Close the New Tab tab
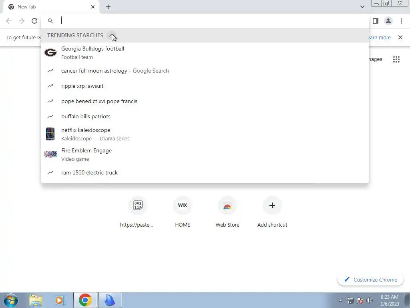This screenshot has width=410, height=308. [93, 7]
